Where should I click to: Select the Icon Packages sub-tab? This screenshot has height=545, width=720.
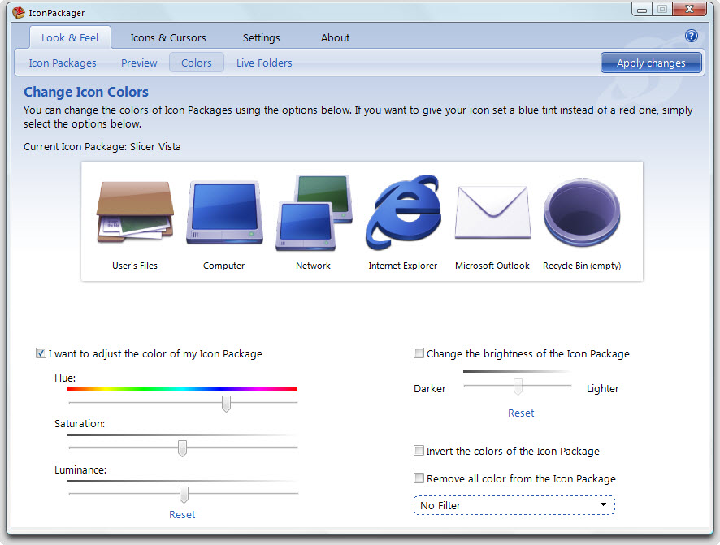click(x=63, y=63)
